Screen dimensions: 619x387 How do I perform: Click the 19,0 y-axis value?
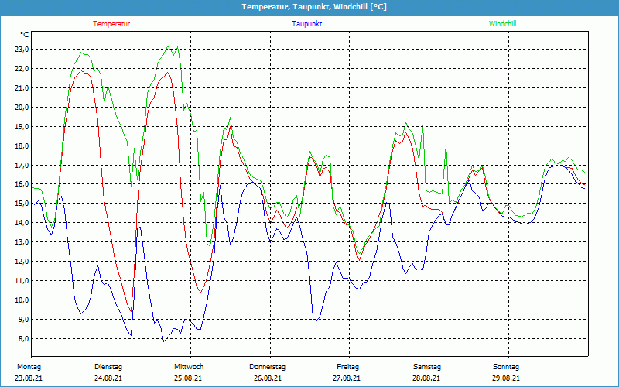[x=22, y=127]
